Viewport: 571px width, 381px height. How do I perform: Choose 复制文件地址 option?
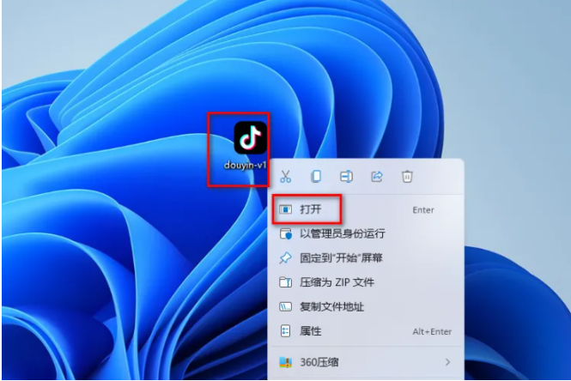366,306
